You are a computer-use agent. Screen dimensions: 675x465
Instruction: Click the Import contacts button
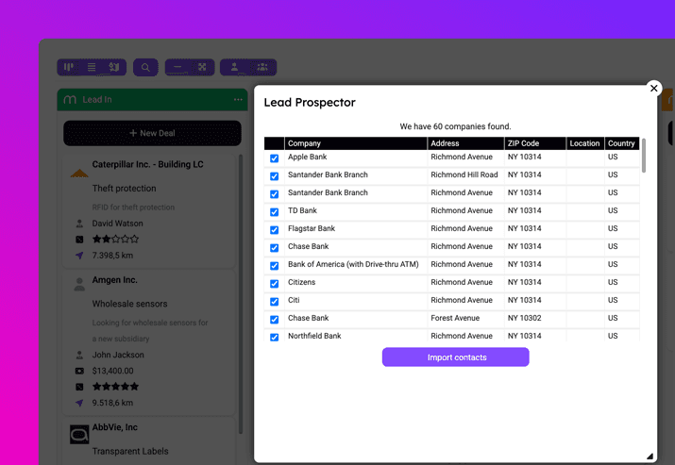click(455, 357)
